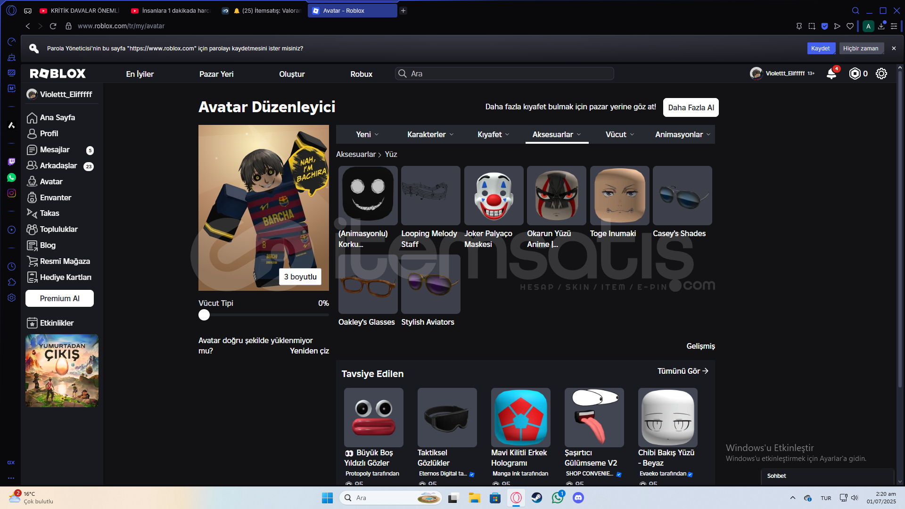This screenshot has width=905, height=509.
Task: Click Hiçbir zaman in password prompt
Action: tap(861, 48)
